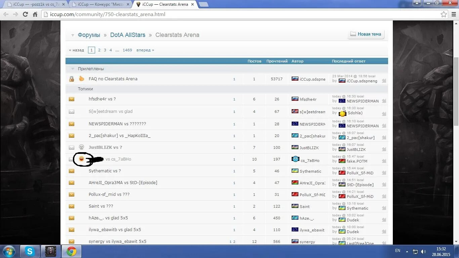Jump to last post in hfsdhe4r topic

point(384,101)
